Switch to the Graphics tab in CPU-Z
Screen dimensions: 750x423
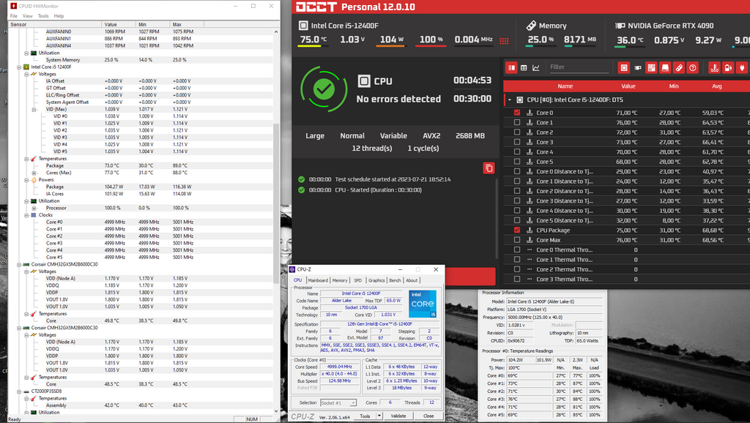coord(376,280)
